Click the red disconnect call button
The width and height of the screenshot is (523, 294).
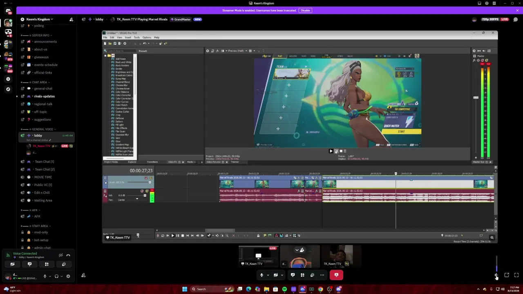point(336,275)
